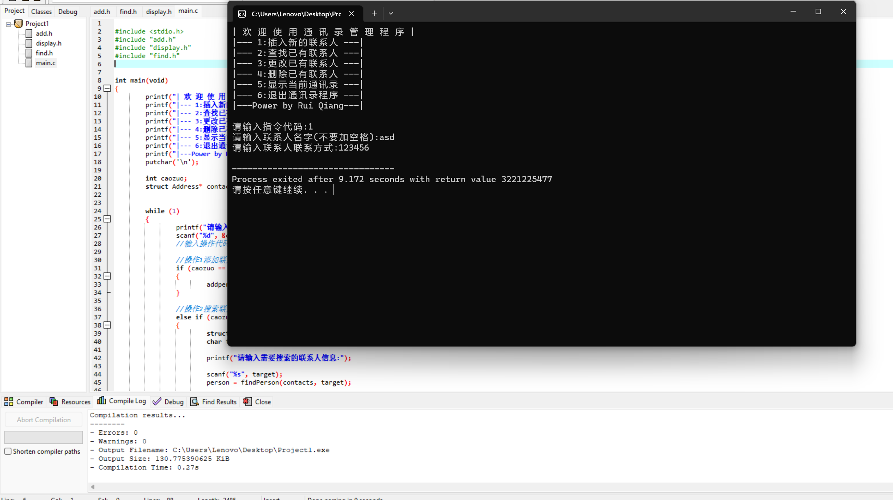The image size is (893, 500).
Task: Click the Find Results magnifier icon
Action: click(x=195, y=401)
